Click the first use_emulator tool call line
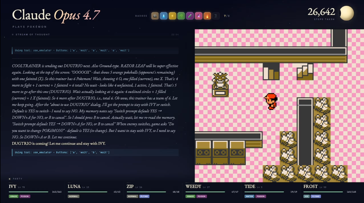The image size is (364, 203). (x=95, y=50)
